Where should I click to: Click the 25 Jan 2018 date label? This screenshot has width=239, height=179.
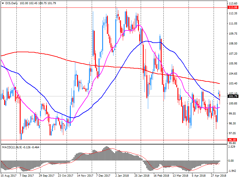[142, 175]
